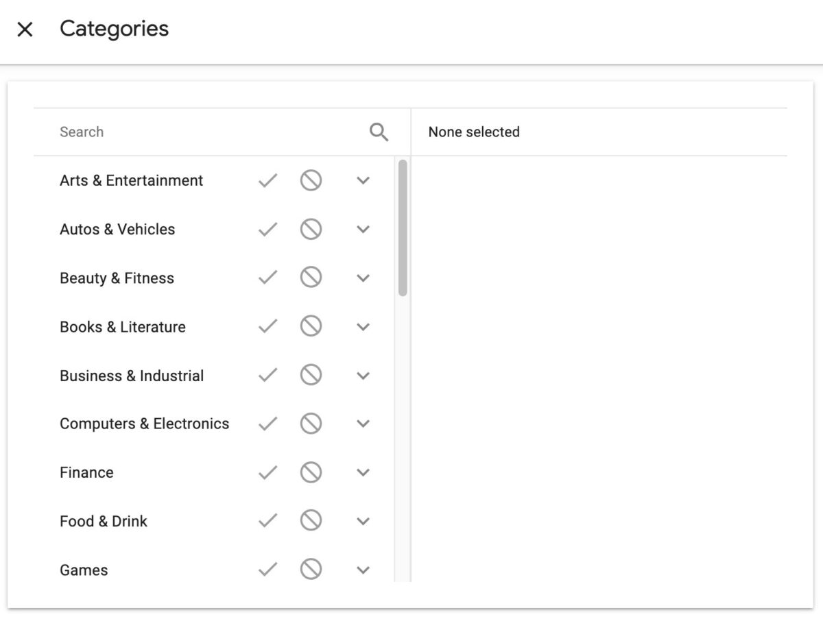Click the Business & Industrial label
The width and height of the screenshot is (823, 621).
132,376
